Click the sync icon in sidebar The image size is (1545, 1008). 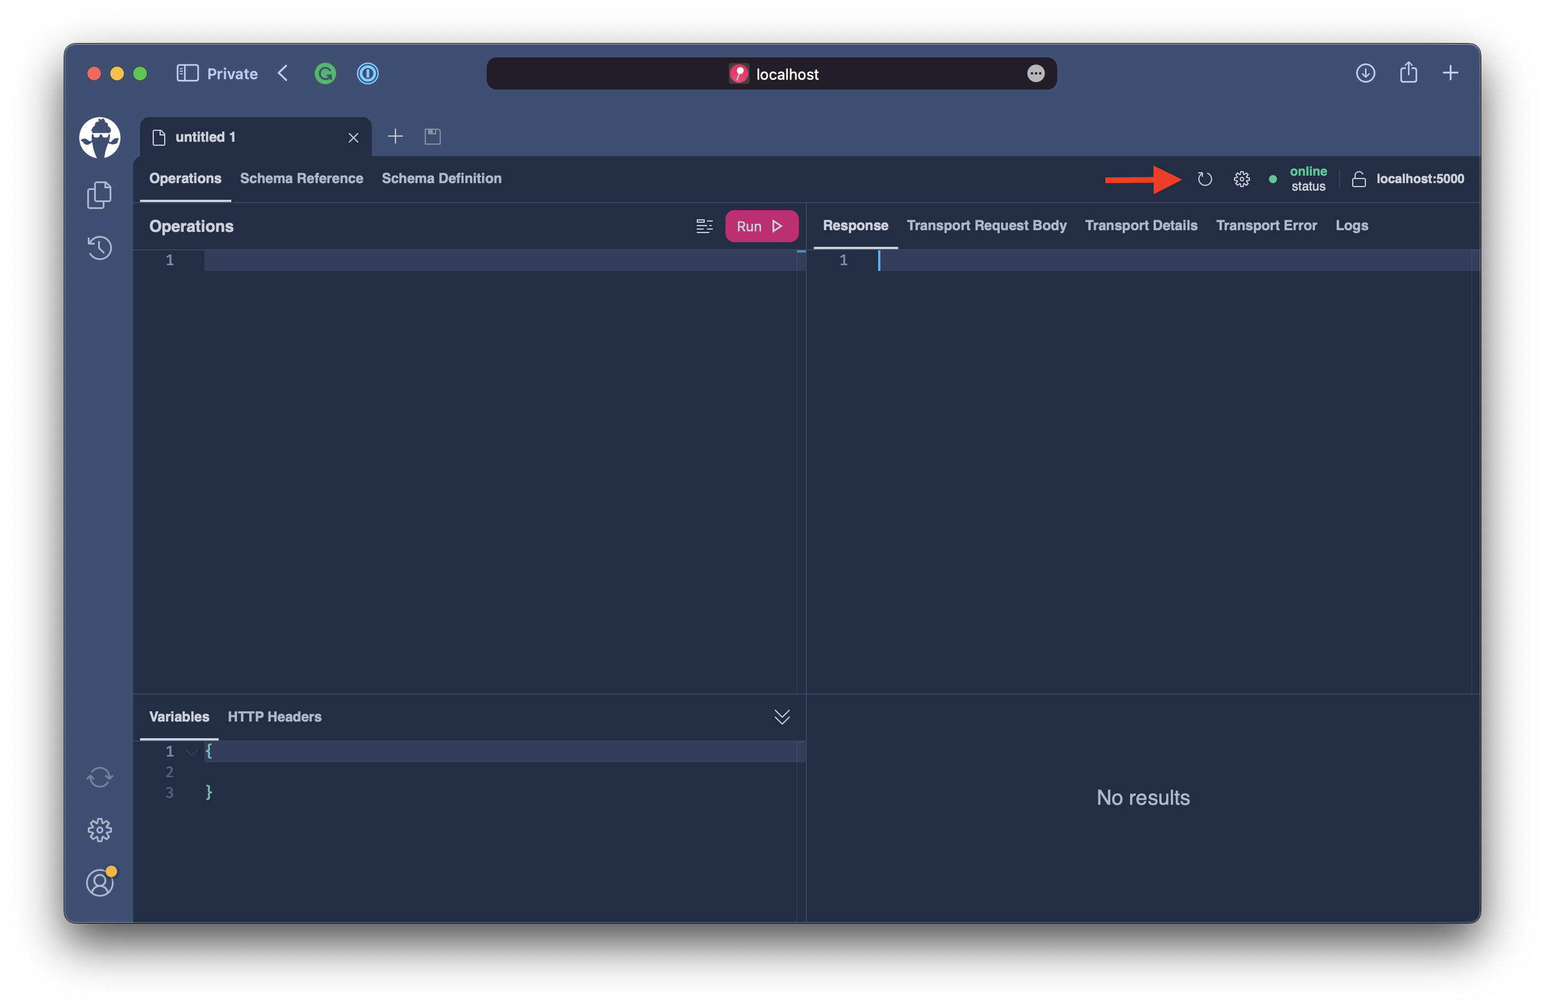tap(99, 777)
